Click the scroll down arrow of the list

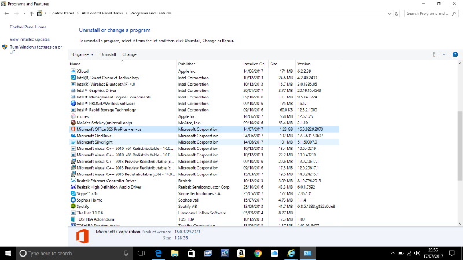point(460,224)
